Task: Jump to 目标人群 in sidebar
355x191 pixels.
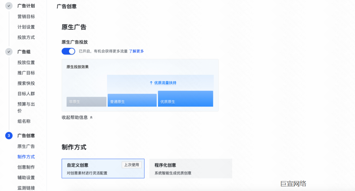Action: pyautogui.click(x=26, y=94)
